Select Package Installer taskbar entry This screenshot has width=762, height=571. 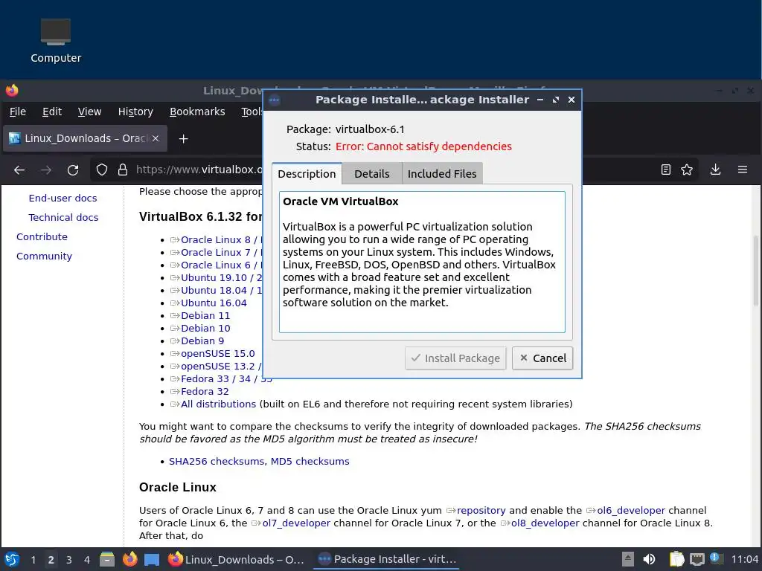(386, 559)
